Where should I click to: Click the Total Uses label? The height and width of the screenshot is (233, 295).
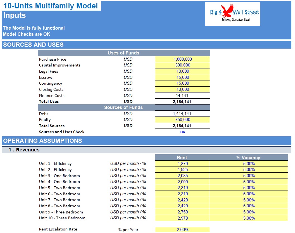click(x=49, y=101)
